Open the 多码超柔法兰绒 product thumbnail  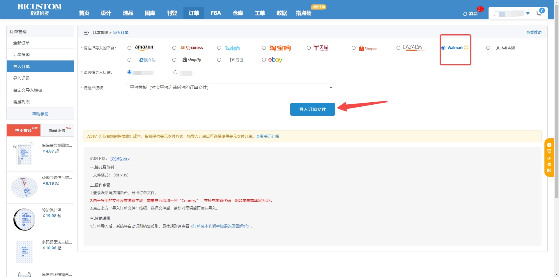click(x=24, y=252)
